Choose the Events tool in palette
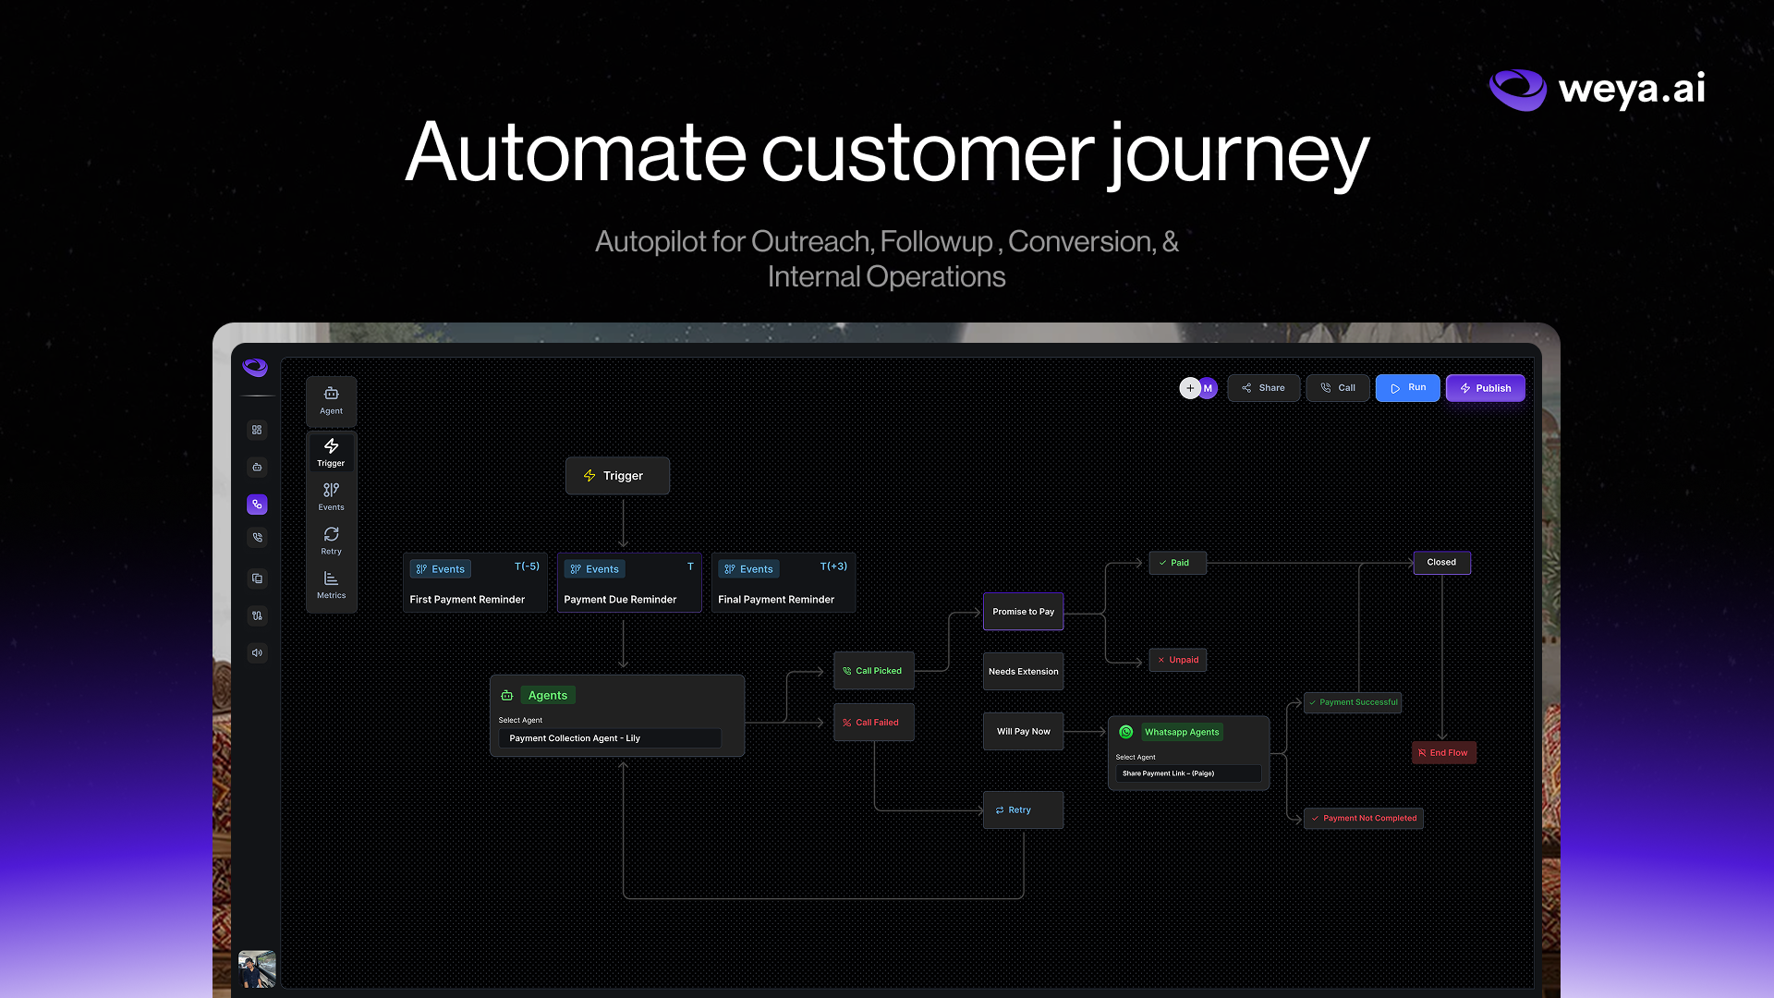The image size is (1774, 998). point(331,496)
